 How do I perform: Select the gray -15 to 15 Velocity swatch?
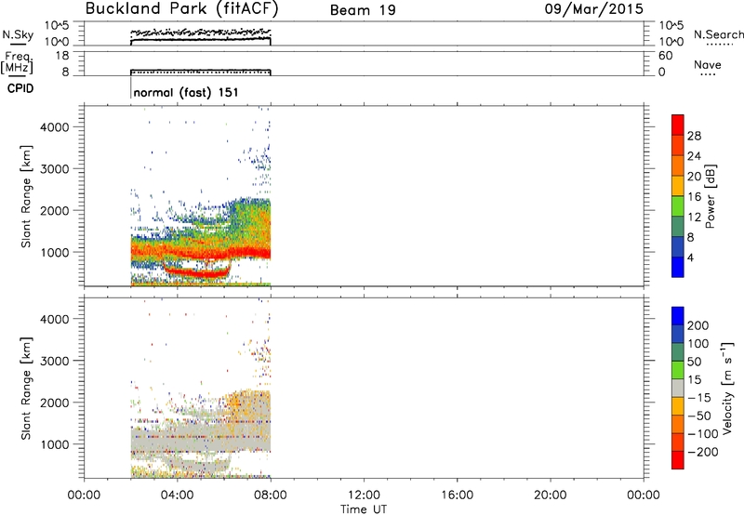[x=678, y=389]
